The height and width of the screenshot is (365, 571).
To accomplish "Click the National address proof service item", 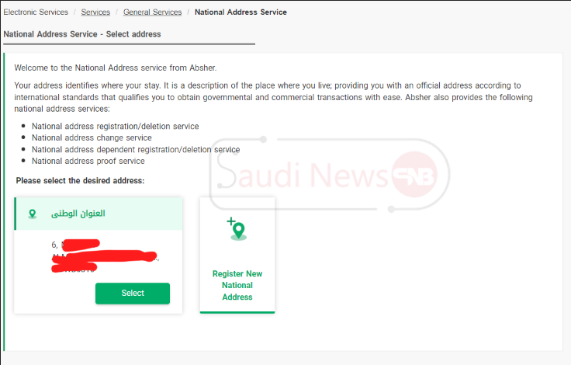I will tap(88, 162).
